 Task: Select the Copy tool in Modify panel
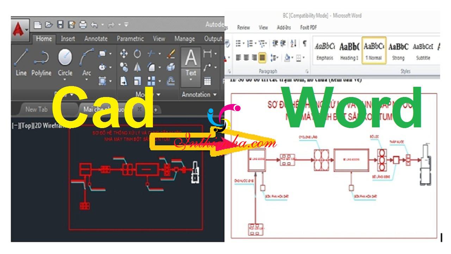tap(124, 67)
